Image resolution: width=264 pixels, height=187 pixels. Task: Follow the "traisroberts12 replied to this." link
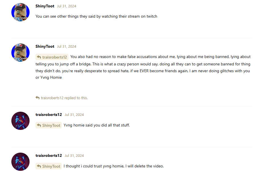[x=64, y=98]
